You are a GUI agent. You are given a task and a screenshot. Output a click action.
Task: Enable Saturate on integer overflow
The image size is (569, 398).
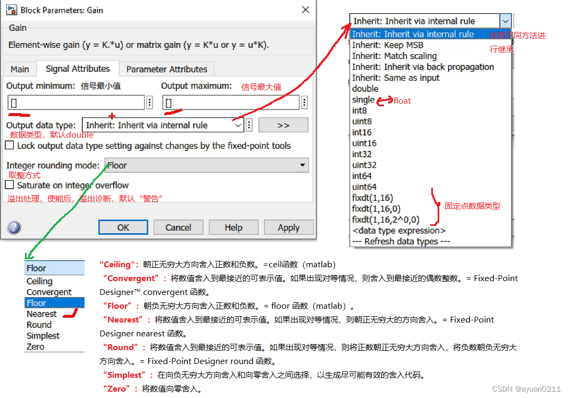pos(8,185)
